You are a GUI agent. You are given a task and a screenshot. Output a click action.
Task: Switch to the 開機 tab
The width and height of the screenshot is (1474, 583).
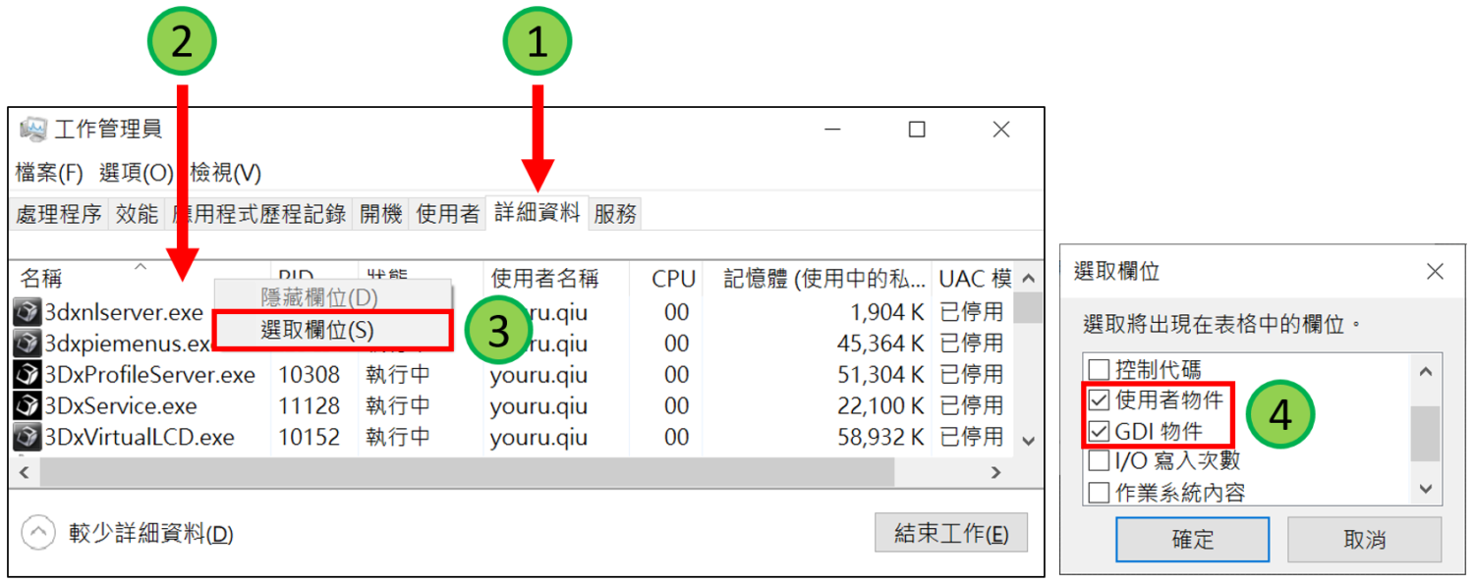point(380,213)
